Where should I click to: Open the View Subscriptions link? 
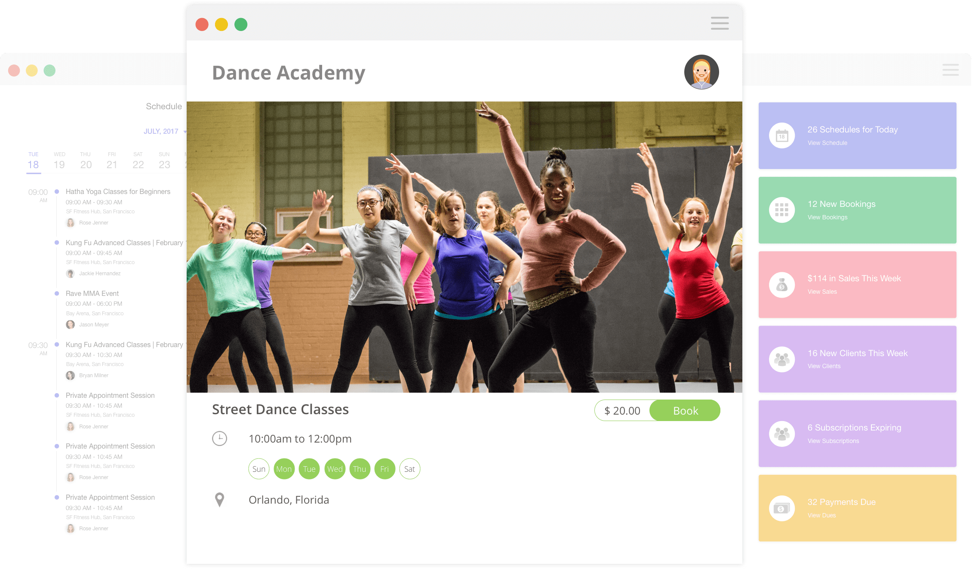[833, 441]
